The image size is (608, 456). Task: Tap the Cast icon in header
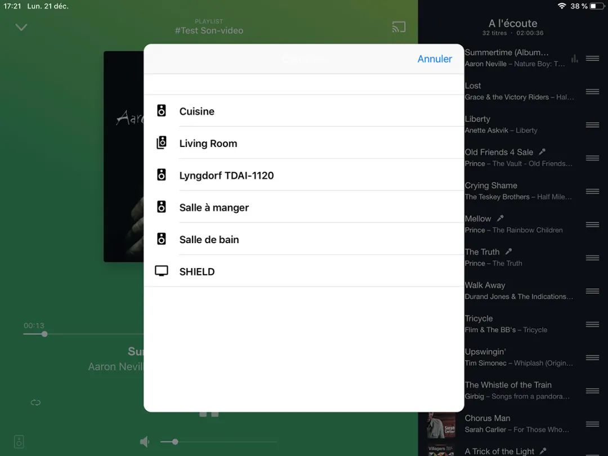click(x=399, y=27)
